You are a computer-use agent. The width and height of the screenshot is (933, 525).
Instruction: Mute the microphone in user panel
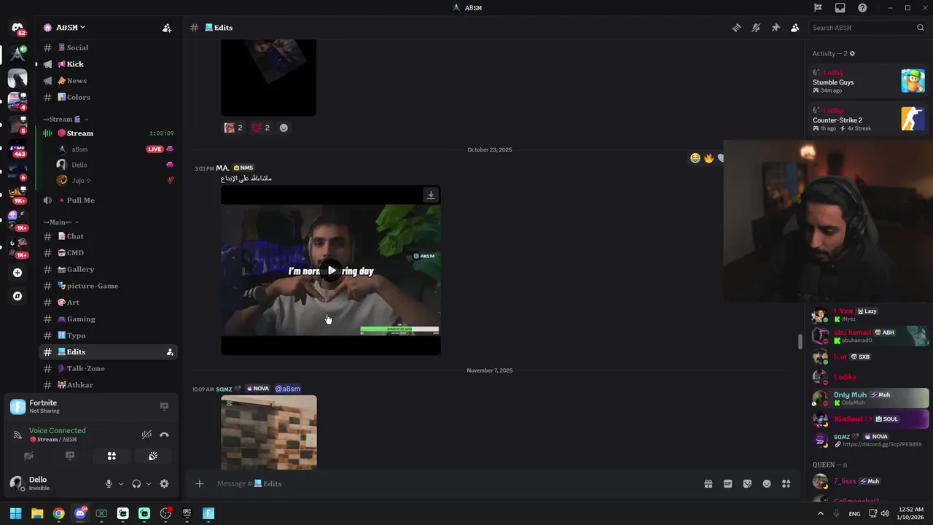pos(109,483)
